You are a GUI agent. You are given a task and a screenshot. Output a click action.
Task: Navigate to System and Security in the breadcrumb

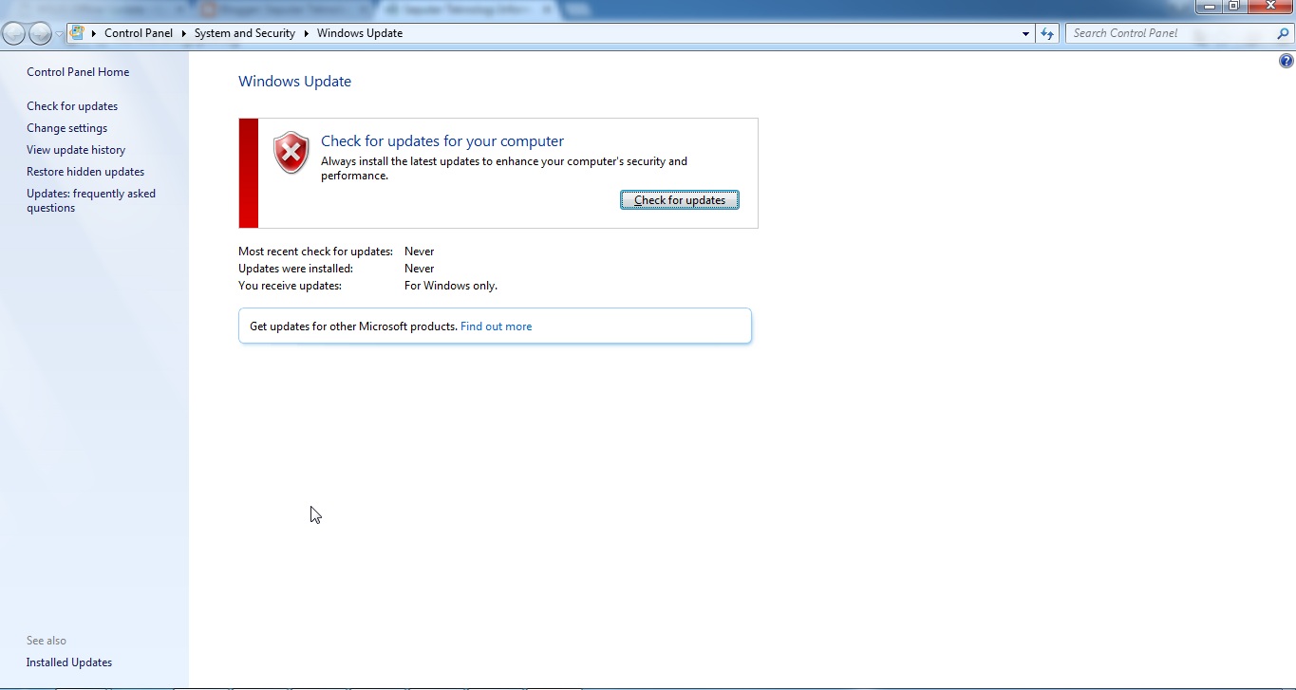244,32
